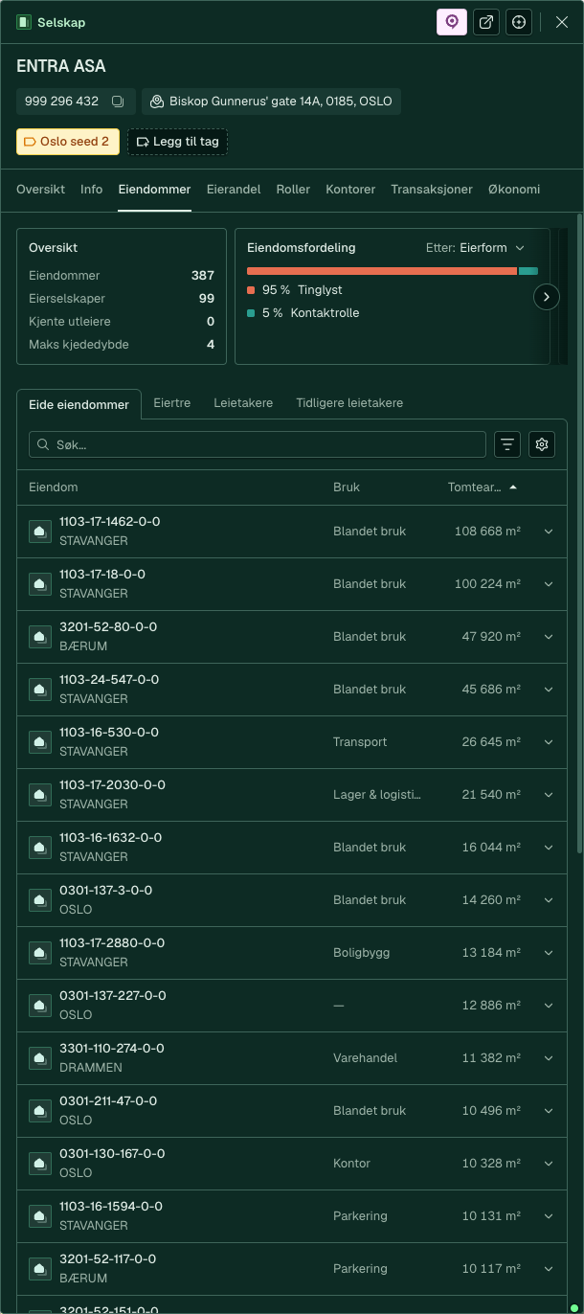Click the 5 % Kontaktrolle legend text
Screen dimensions: 584x1314
point(311,313)
